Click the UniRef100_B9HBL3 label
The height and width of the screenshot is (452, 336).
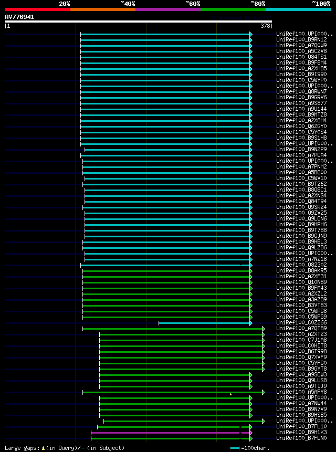(x=301, y=241)
